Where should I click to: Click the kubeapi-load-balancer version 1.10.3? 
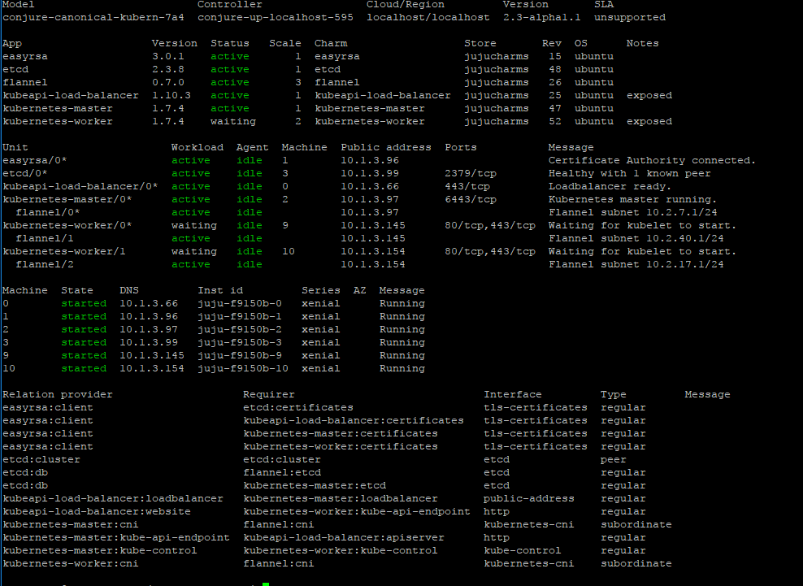coord(171,95)
